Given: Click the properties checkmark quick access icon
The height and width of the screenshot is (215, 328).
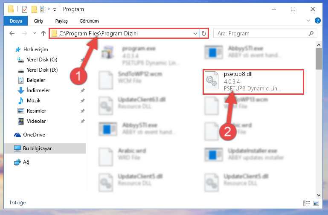Looking at the screenshot, I should tap(25, 9).
